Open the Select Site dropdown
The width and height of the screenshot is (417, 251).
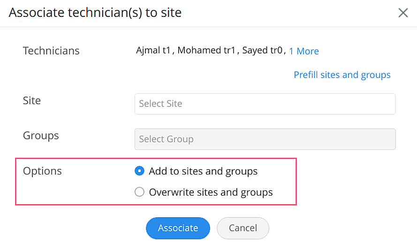pos(265,104)
